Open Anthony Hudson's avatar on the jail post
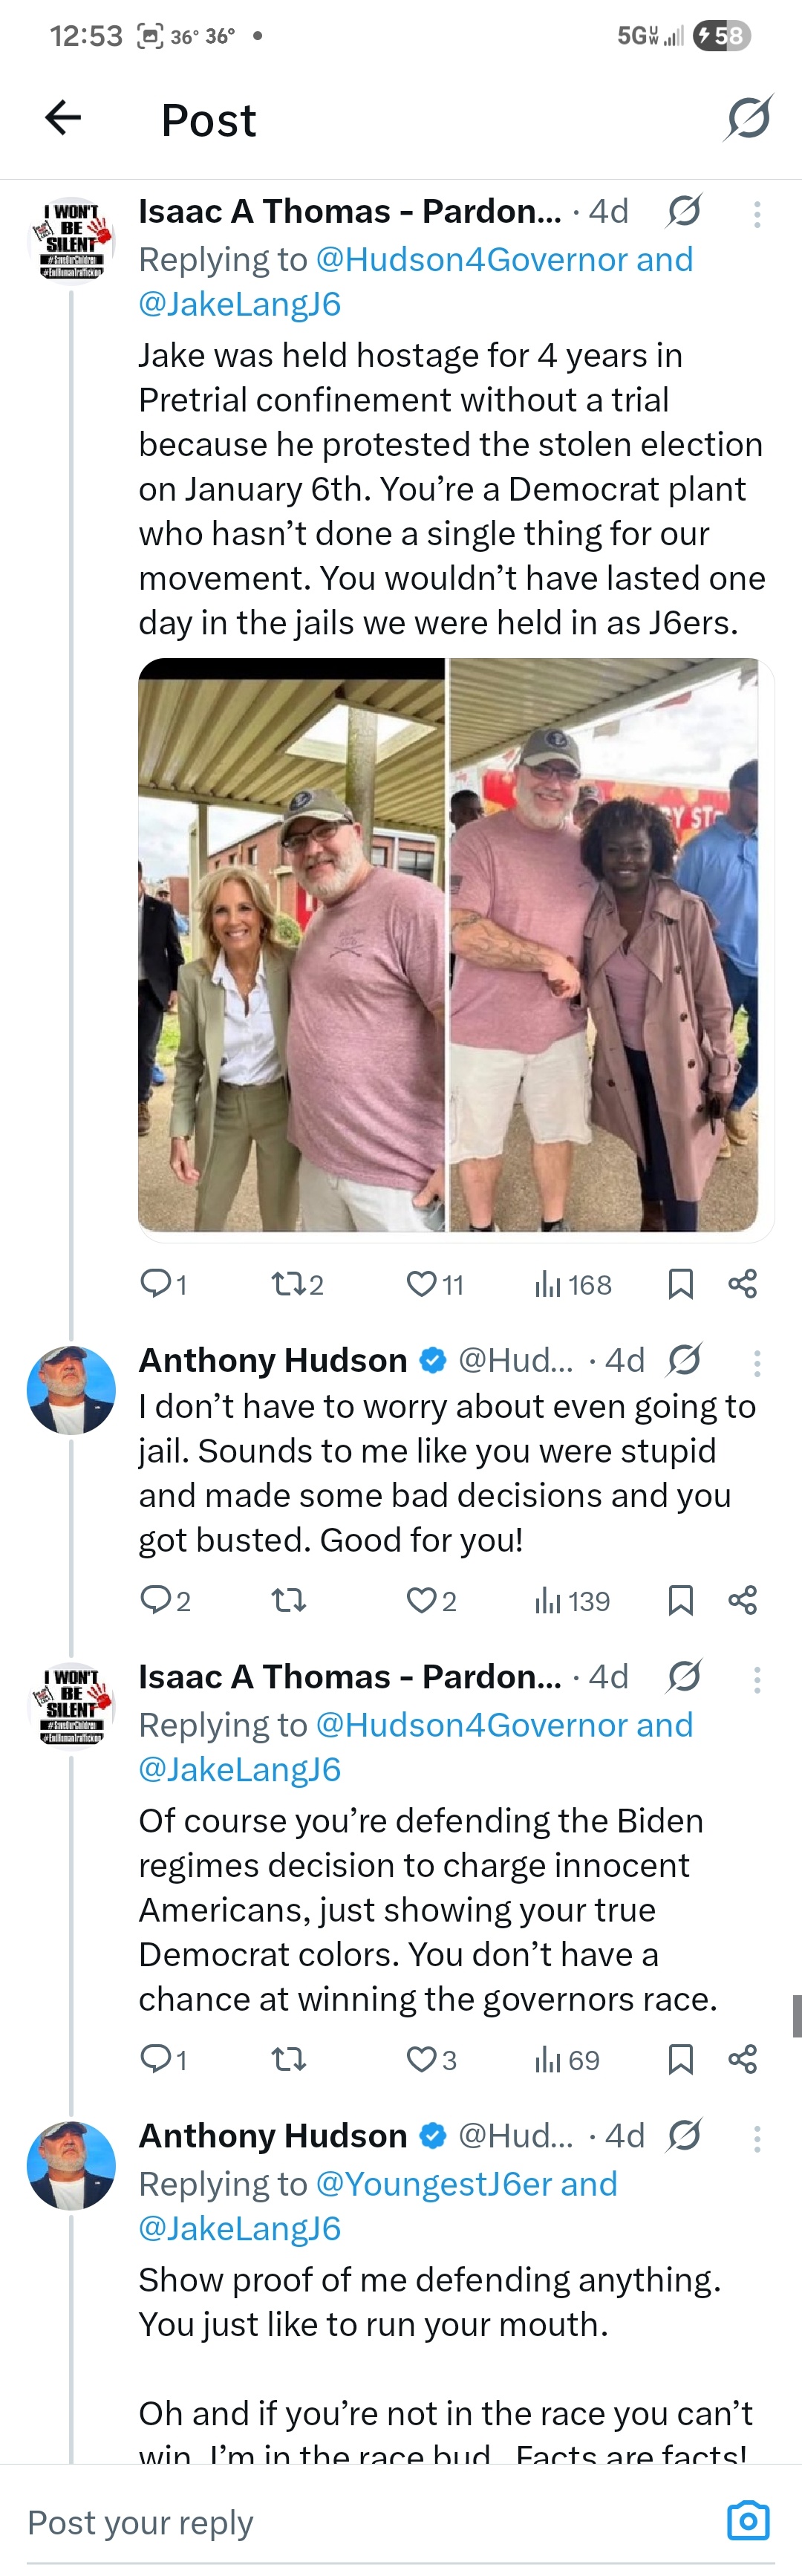This screenshot has height=2576, width=802. coord(71,1390)
